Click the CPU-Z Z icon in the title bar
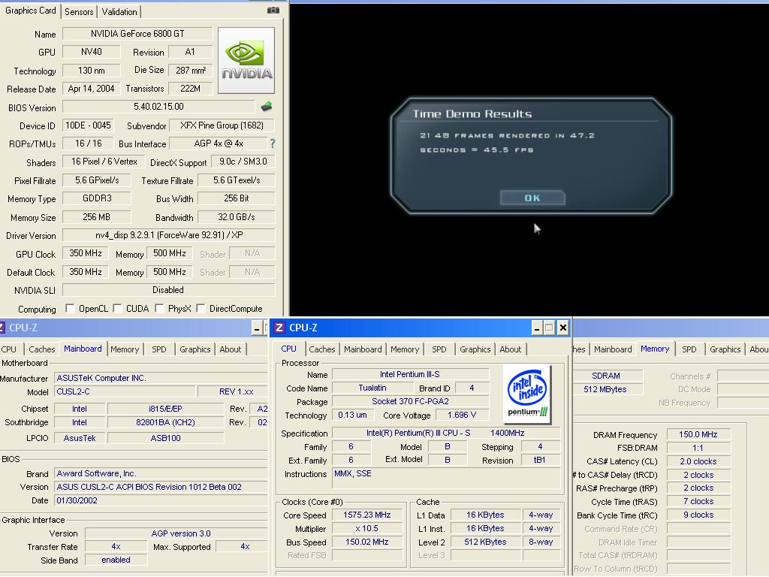This screenshot has height=577, width=769. [x=279, y=328]
